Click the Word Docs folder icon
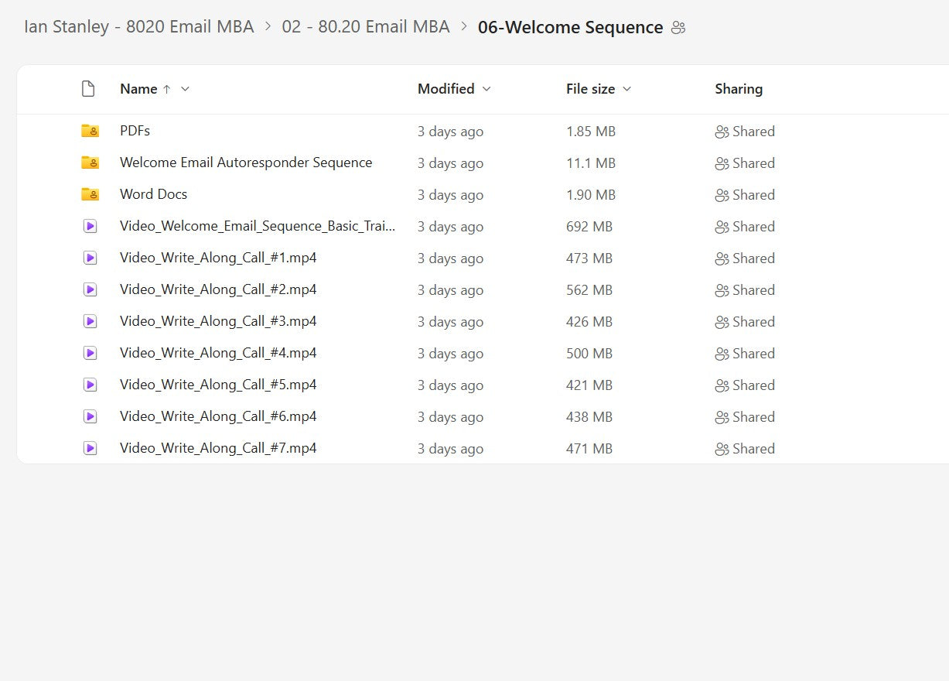949x681 pixels. tap(90, 195)
